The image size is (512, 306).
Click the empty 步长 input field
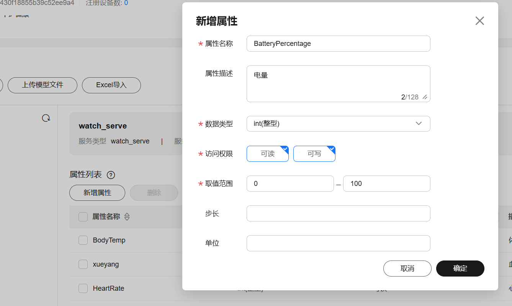[339, 213]
